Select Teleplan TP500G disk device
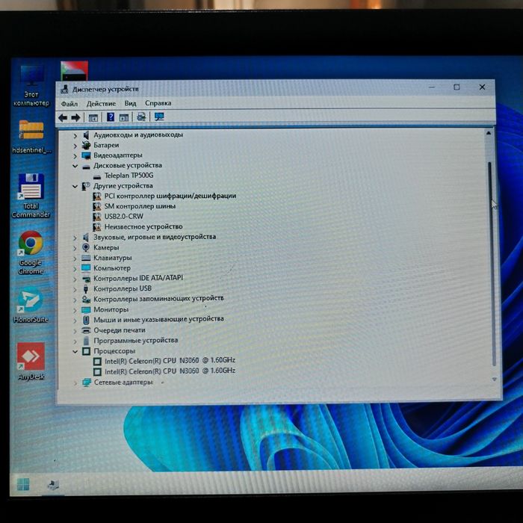This screenshot has width=523, height=523. (x=129, y=176)
